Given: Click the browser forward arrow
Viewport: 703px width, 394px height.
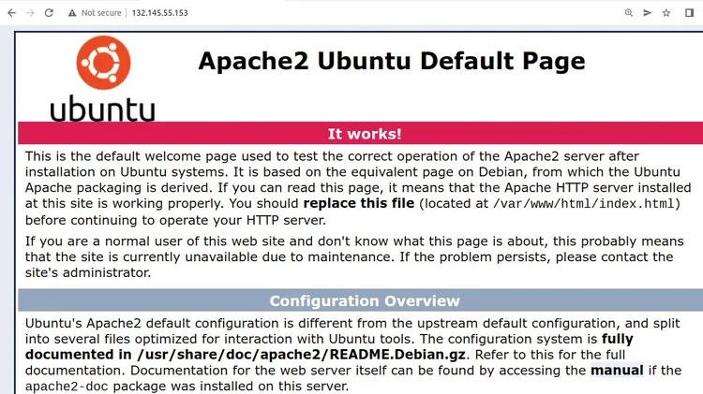Looking at the screenshot, I should 30,13.
